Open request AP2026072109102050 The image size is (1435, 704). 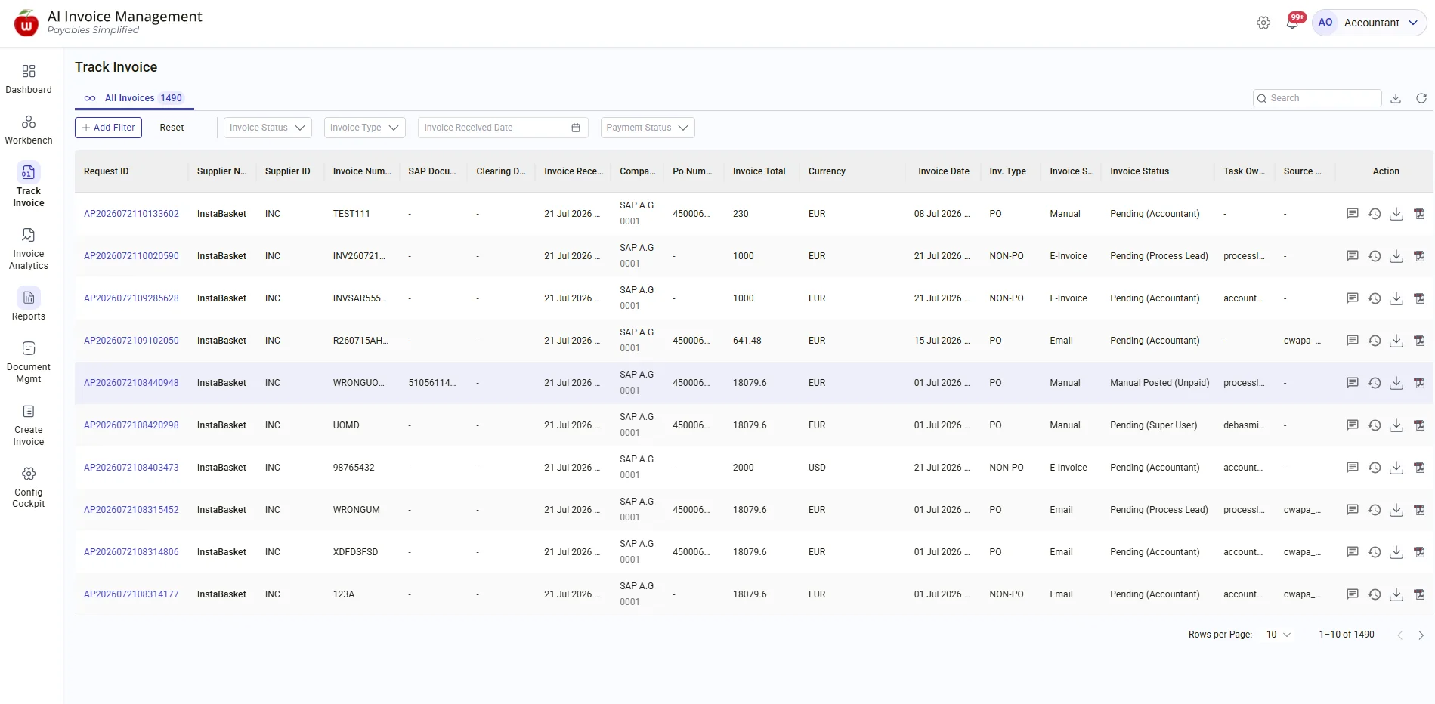click(x=131, y=341)
